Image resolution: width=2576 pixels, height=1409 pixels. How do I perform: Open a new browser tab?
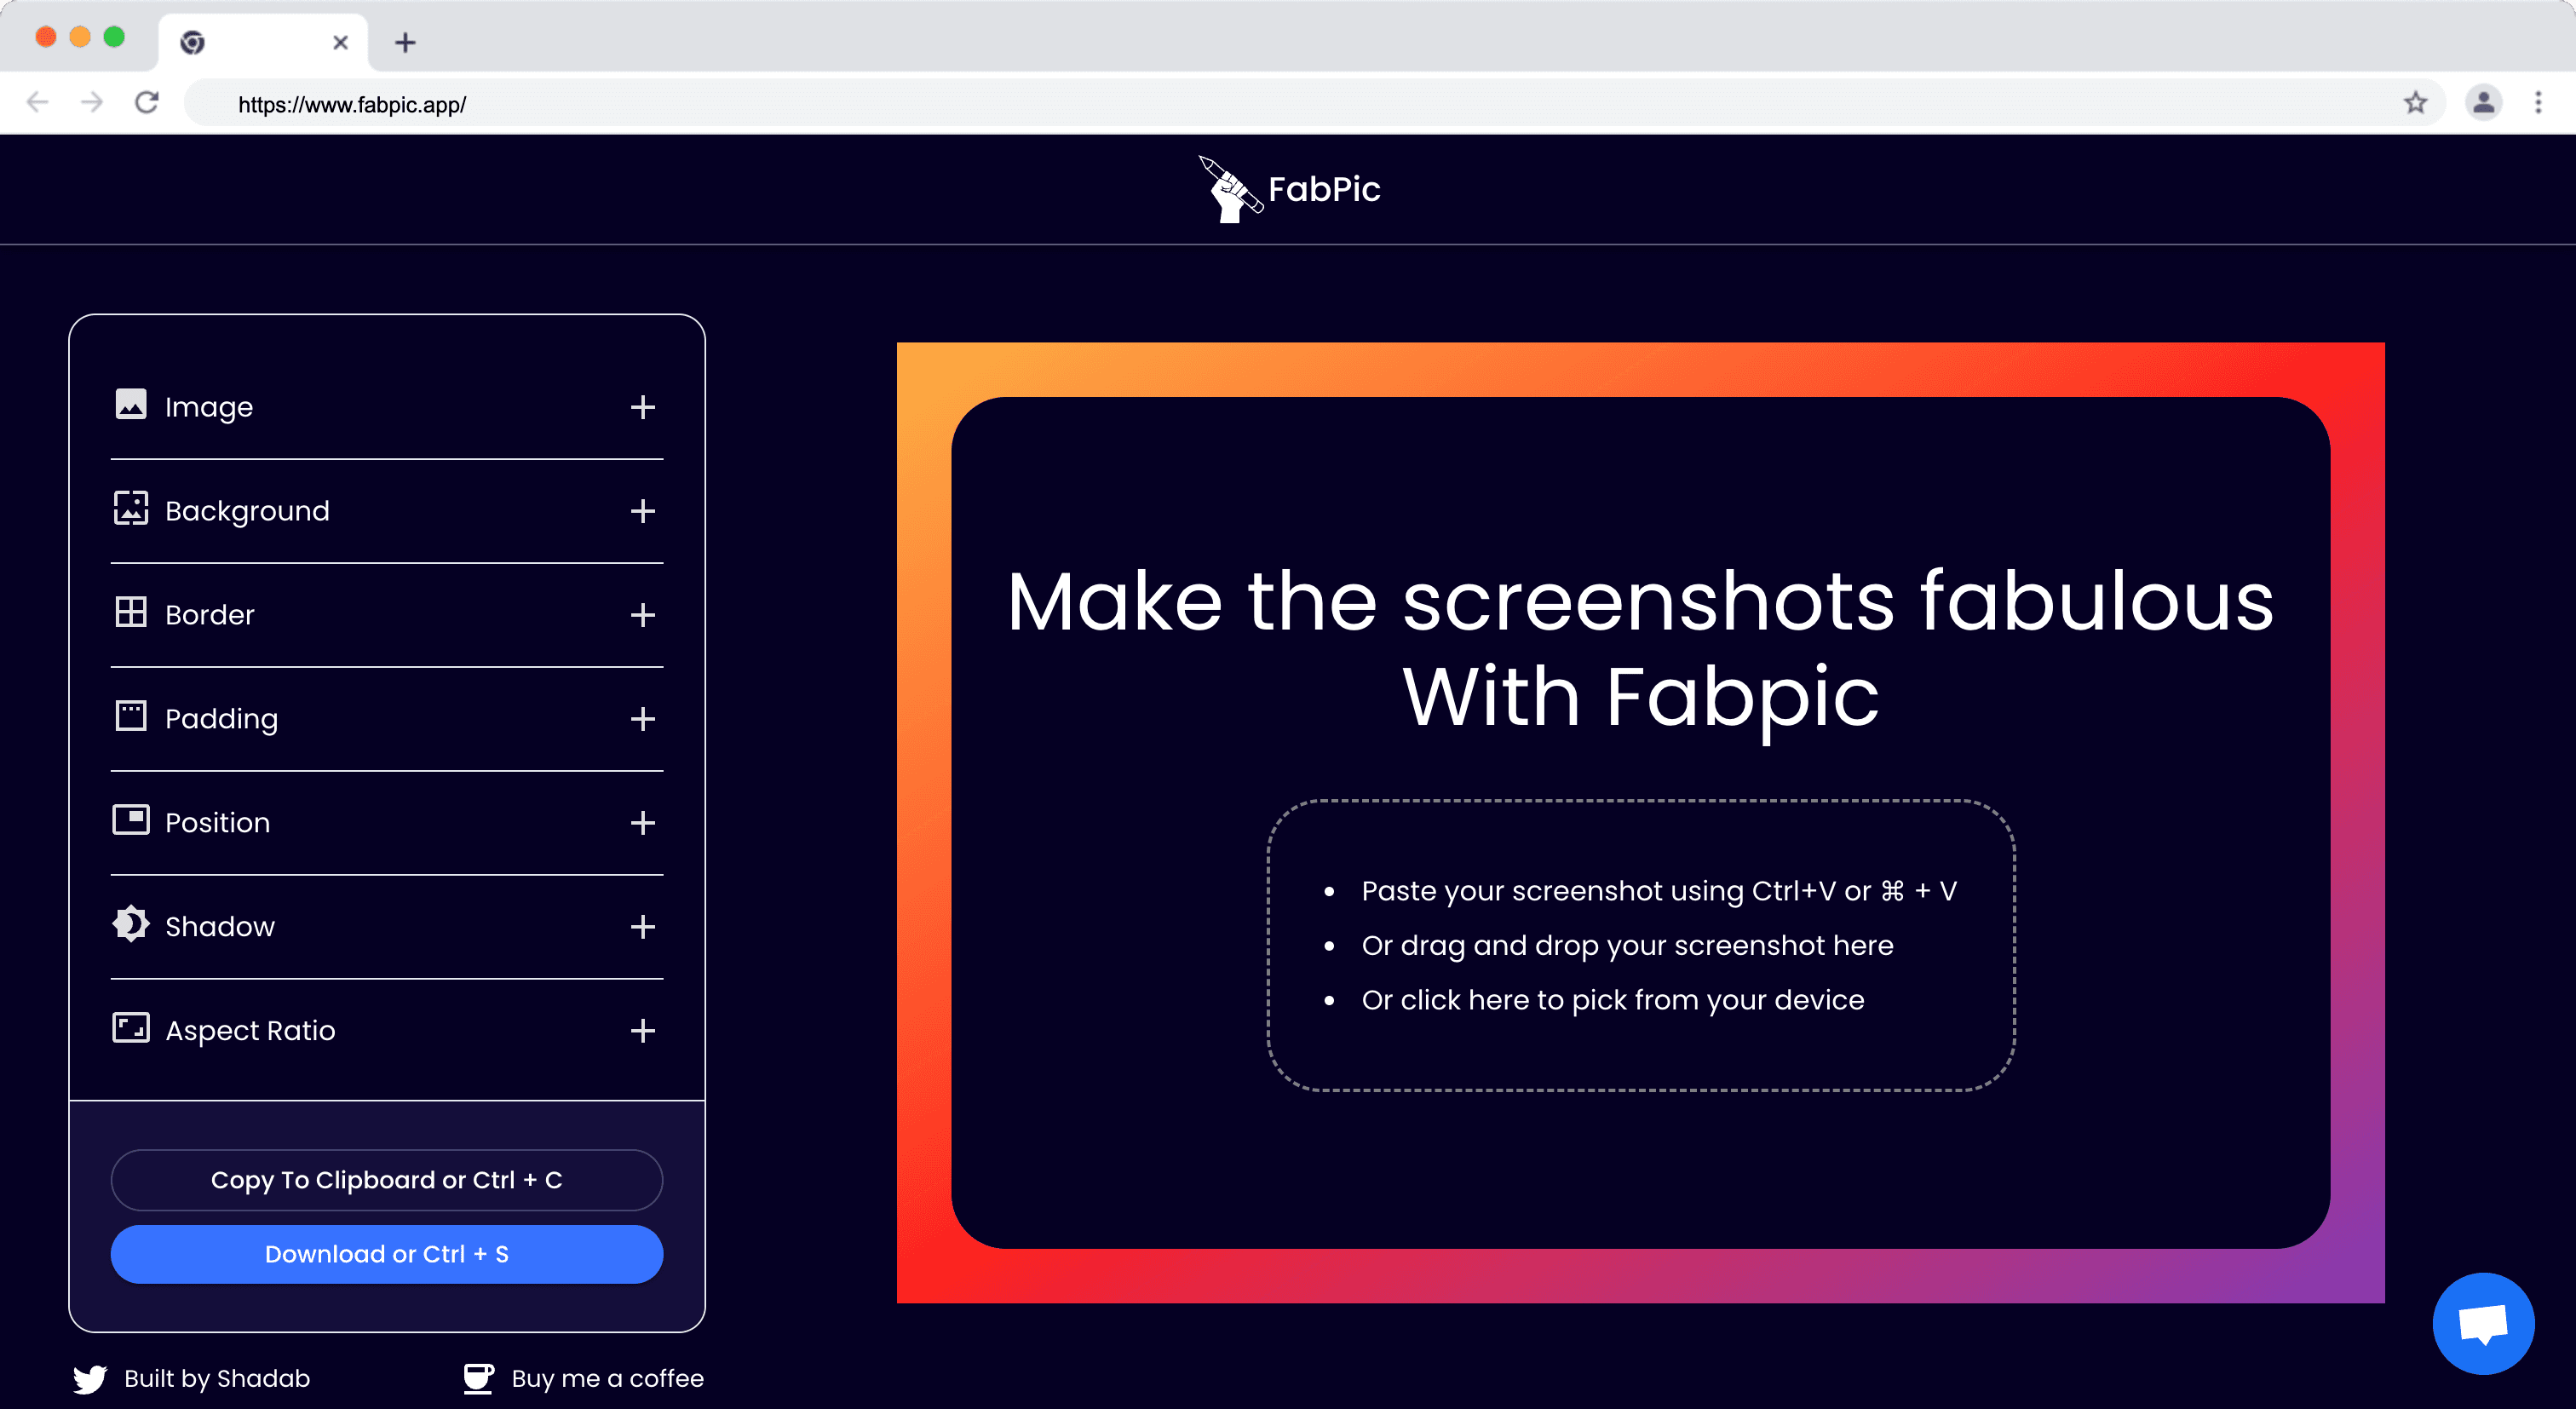point(405,42)
